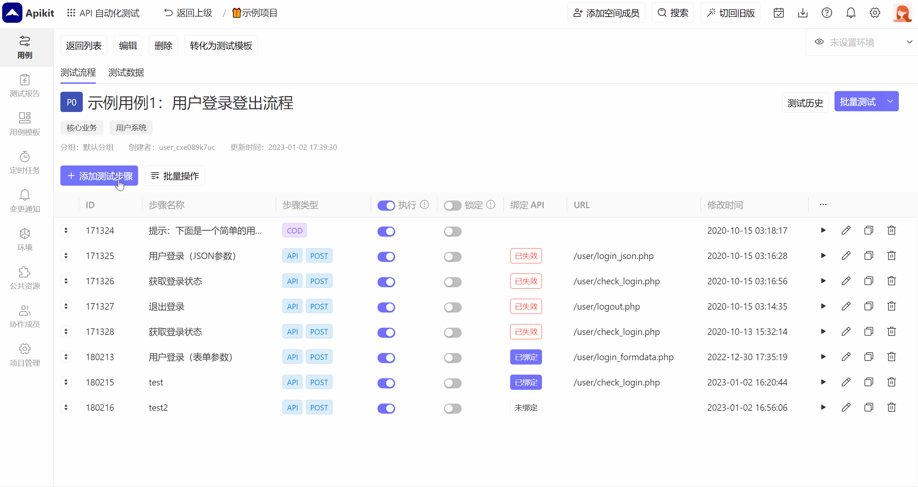
Task: Click the notification bell in top bar
Action: tap(851, 13)
